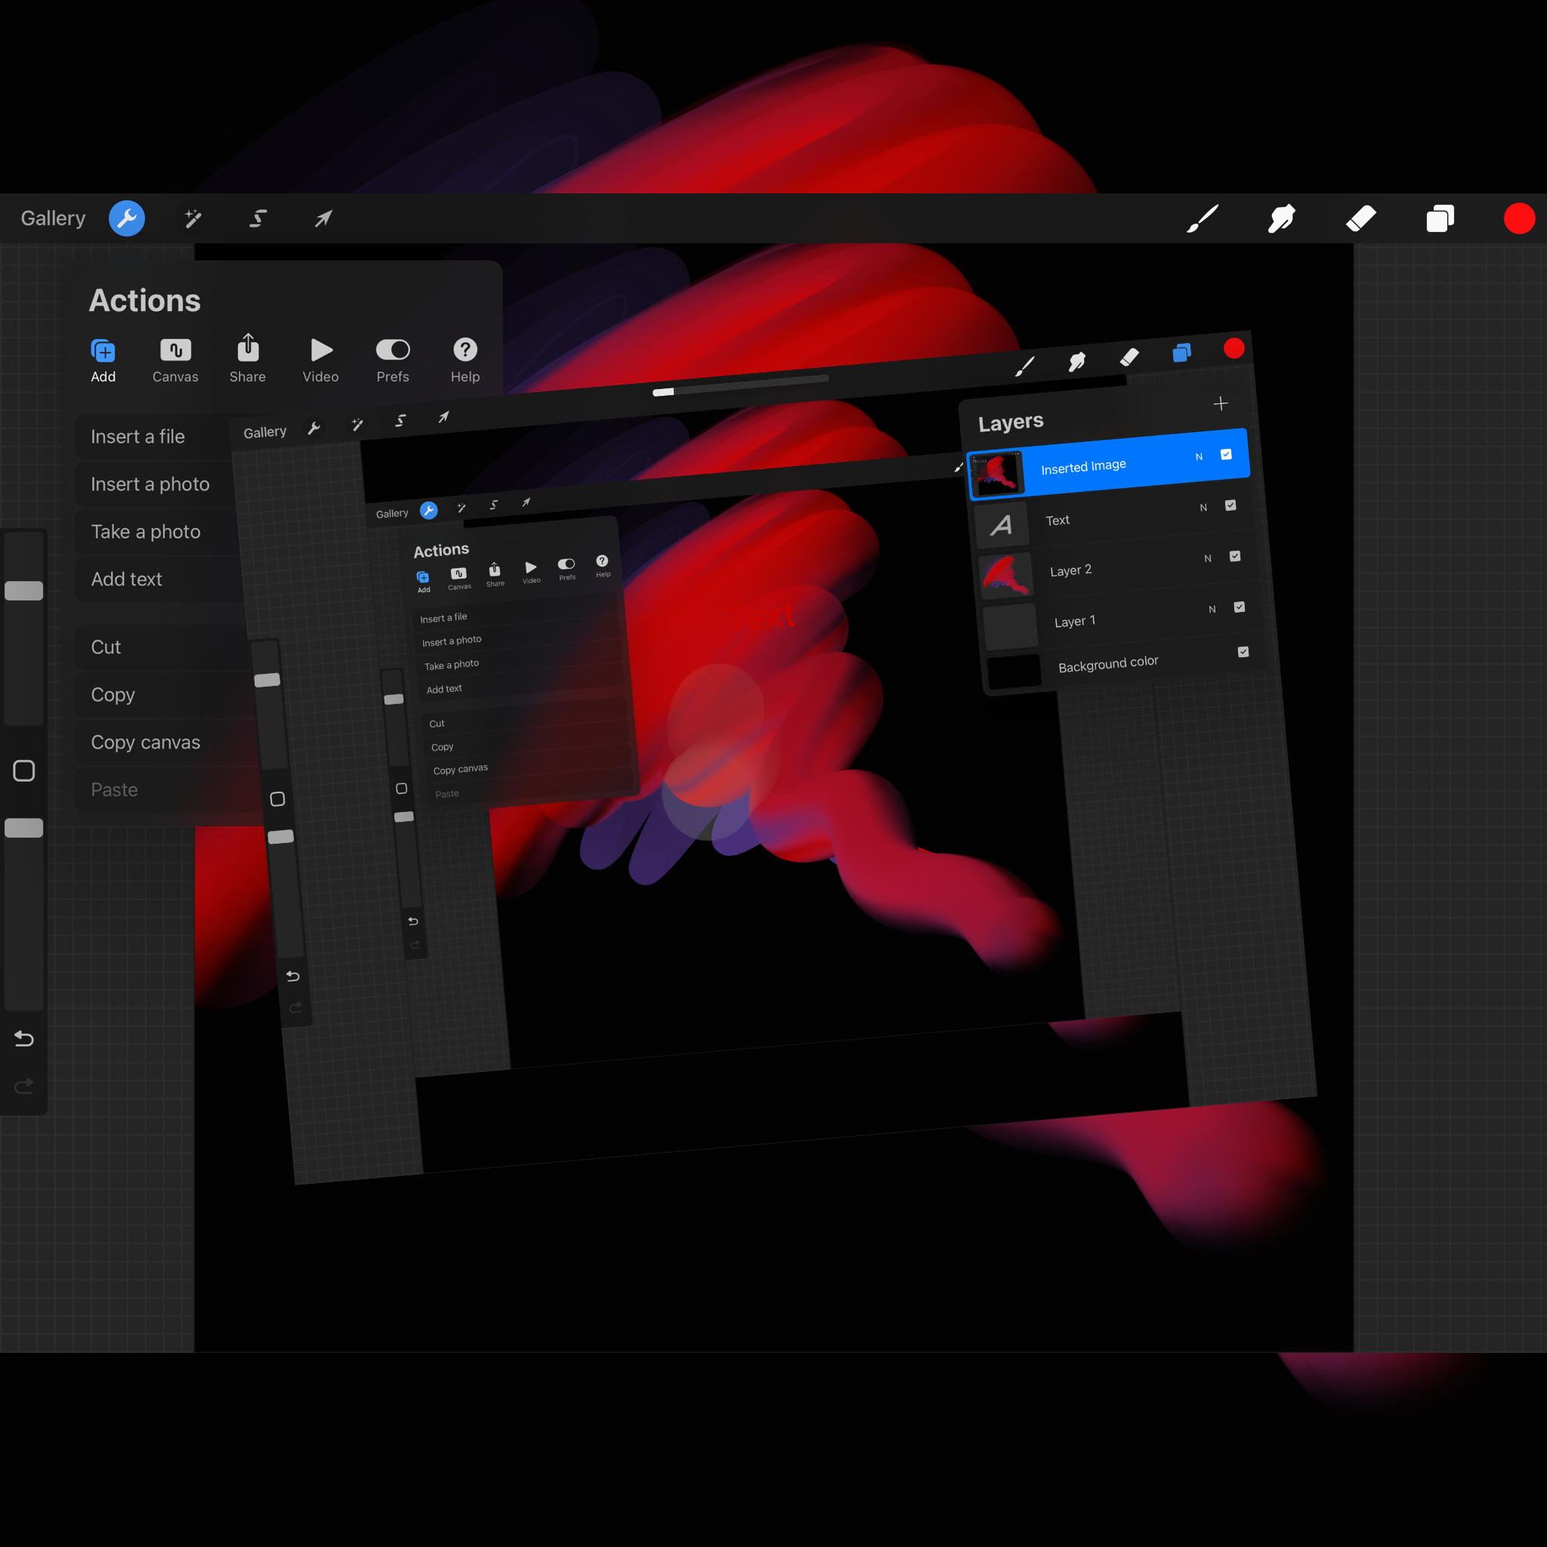Click smudge icon in tilted screenshot toolbar
The height and width of the screenshot is (1547, 1547).
(x=1077, y=362)
